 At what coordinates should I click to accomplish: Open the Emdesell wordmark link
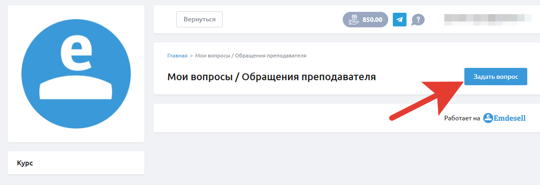click(510, 118)
